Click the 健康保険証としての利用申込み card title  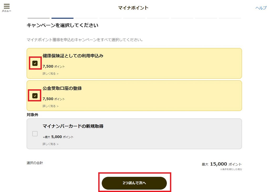(73, 56)
